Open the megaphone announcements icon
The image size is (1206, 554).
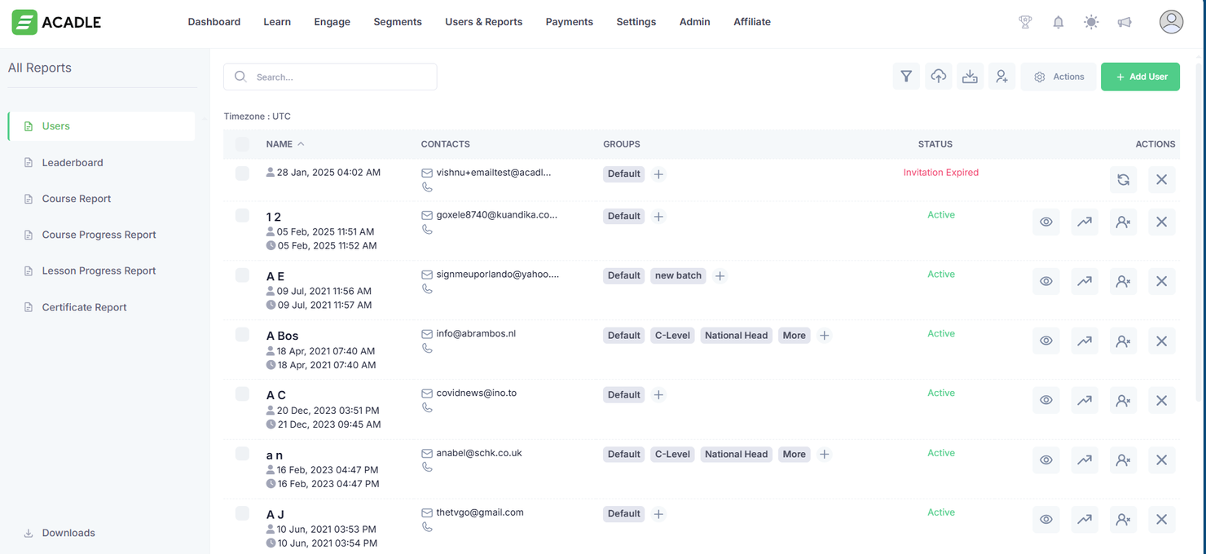point(1125,22)
